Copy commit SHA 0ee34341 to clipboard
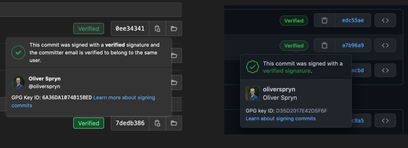This screenshot has height=148, width=408. click(x=157, y=28)
